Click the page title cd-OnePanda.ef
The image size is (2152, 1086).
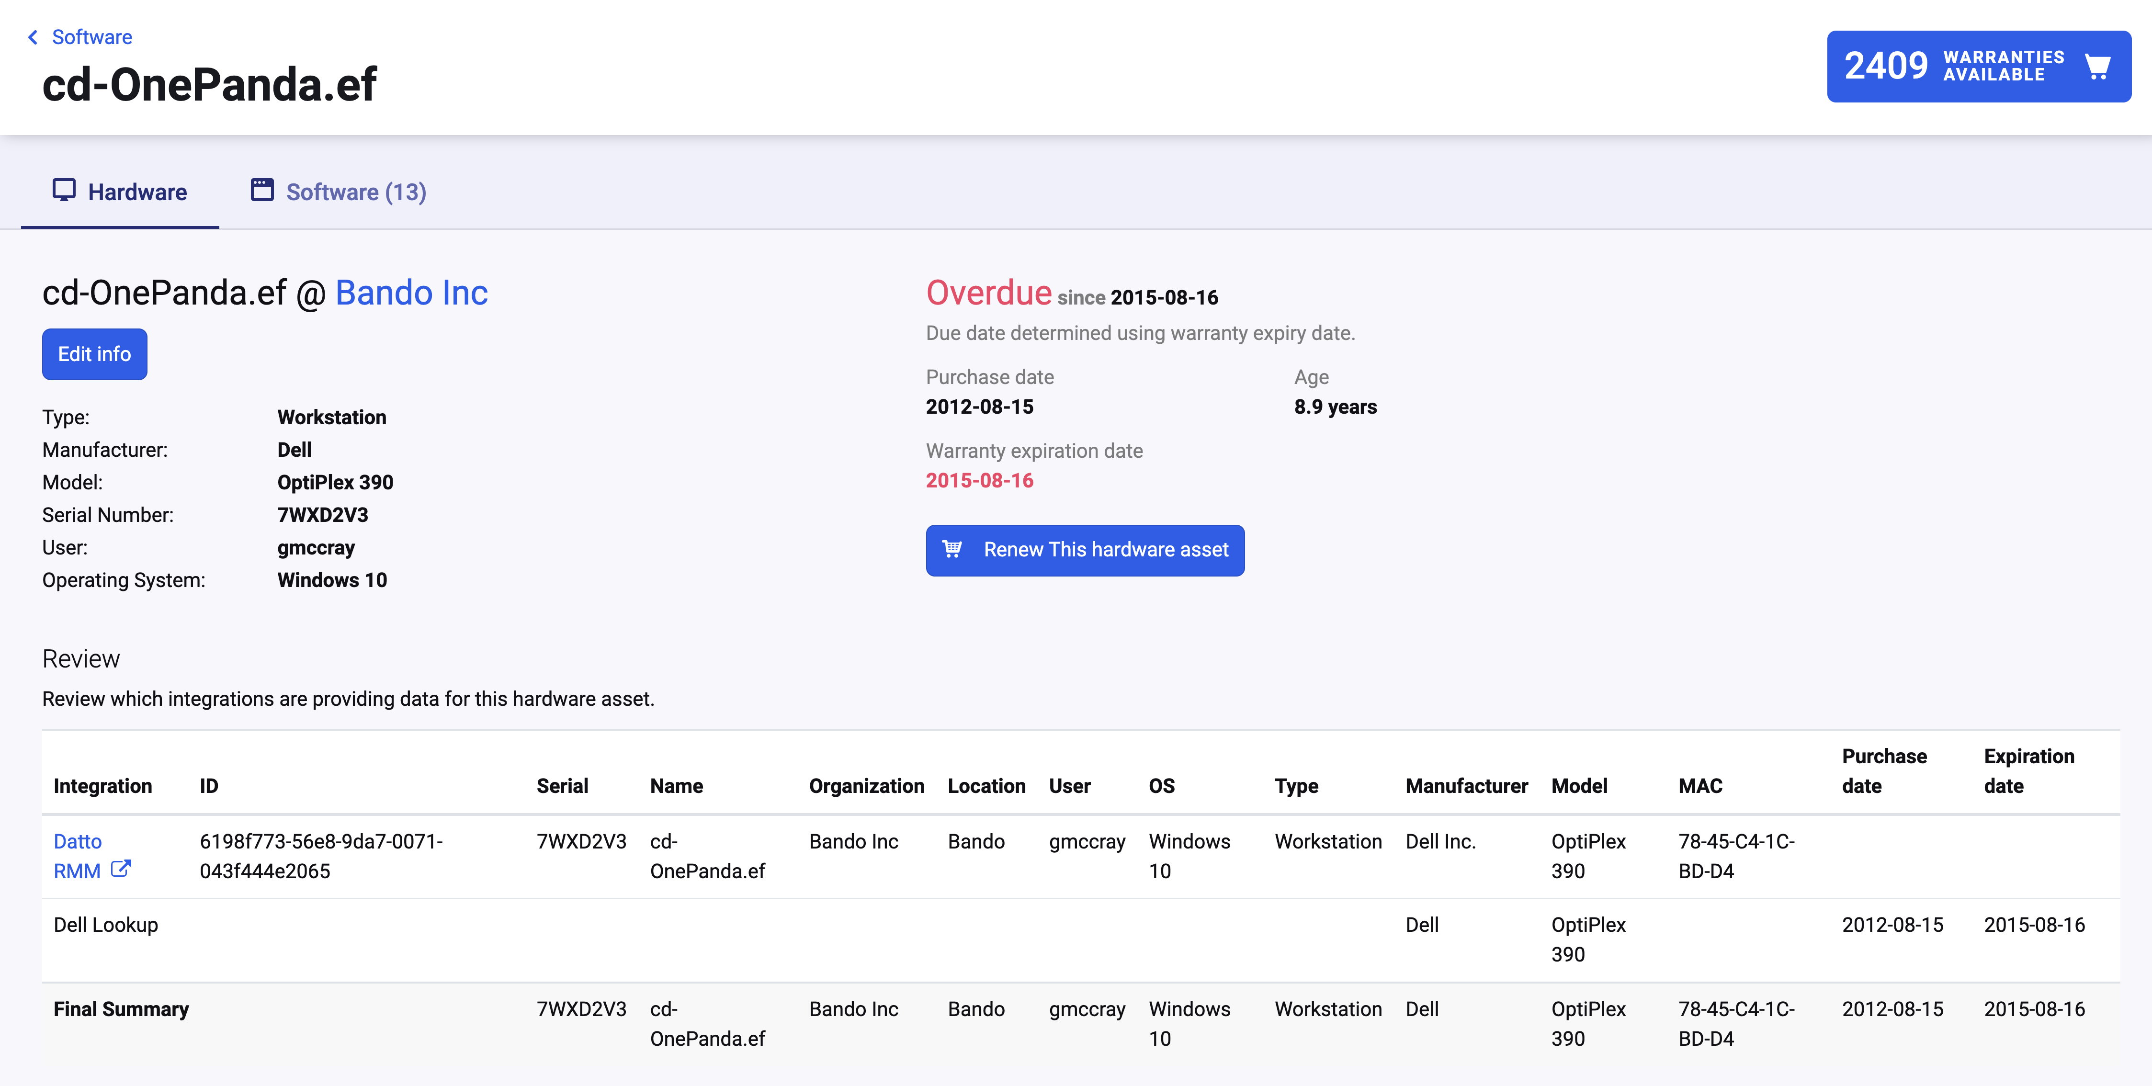tap(209, 84)
